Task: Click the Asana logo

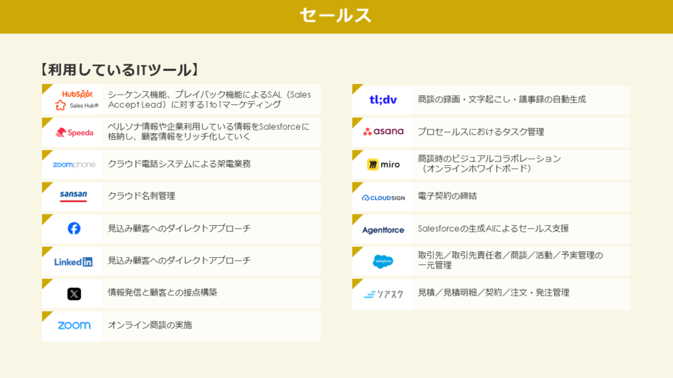Action: [383, 132]
